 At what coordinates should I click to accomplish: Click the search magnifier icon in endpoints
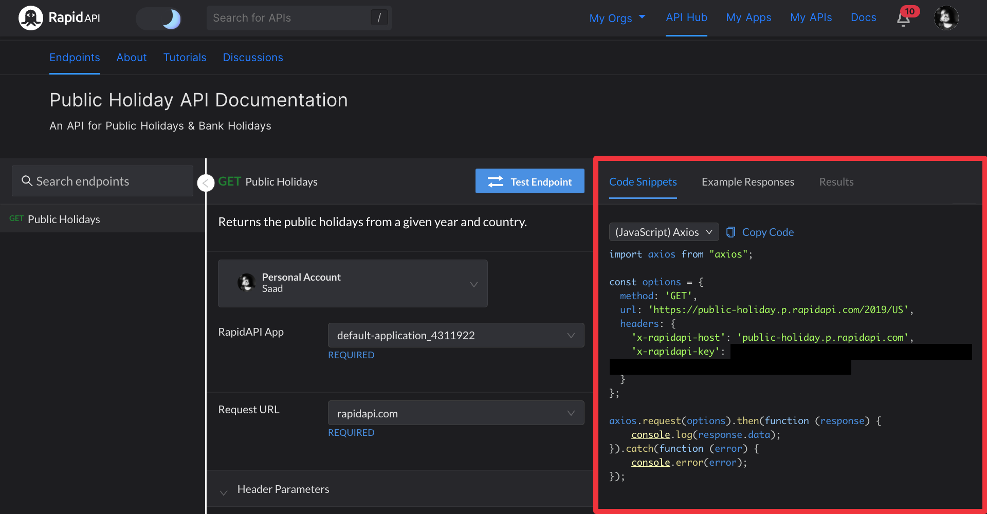27,181
